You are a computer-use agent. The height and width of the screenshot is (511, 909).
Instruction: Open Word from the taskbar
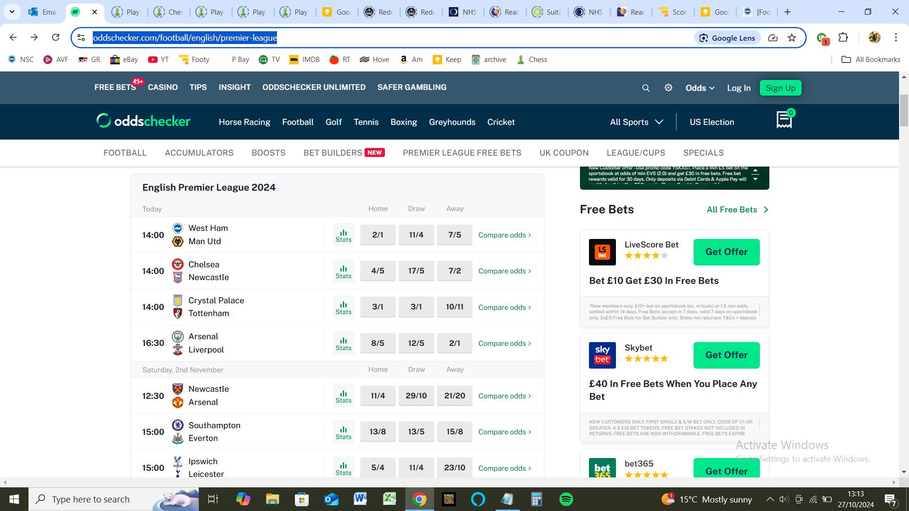(360, 499)
